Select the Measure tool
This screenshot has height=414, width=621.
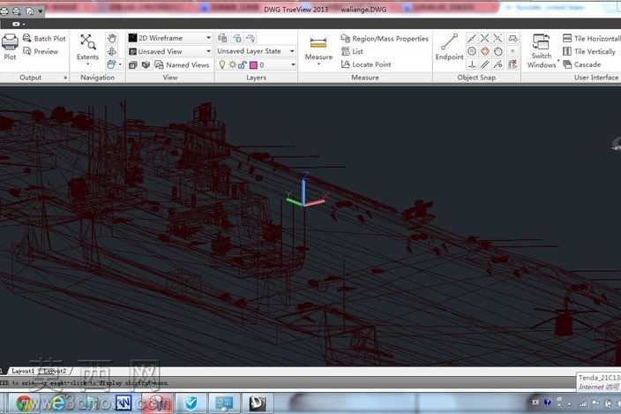pos(318,48)
